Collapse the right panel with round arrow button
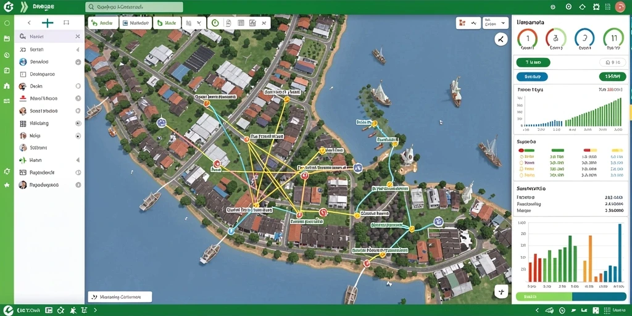This screenshot has height=316, width=632. point(501,39)
